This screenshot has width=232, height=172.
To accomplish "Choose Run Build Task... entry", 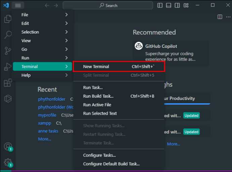I will (119, 96).
